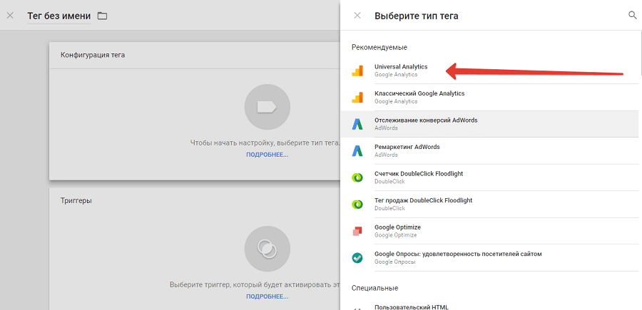
Task: Click the tag placeholder icon in configuration
Action: (x=267, y=107)
